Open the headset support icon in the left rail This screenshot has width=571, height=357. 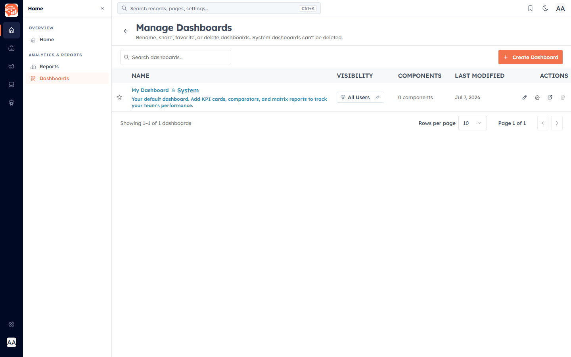click(11, 103)
